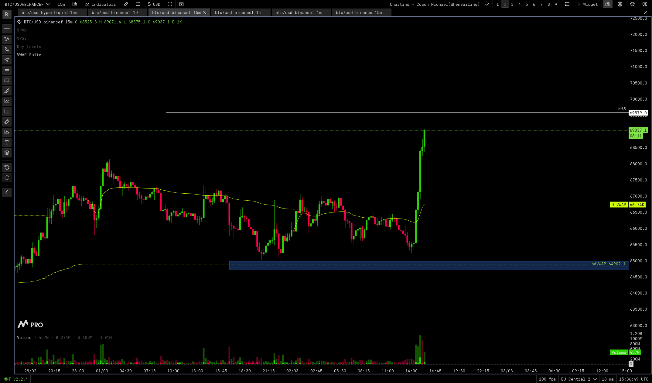Image resolution: width=652 pixels, height=383 pixels.
Task: Click the undo arrow icon
Action: click(x=7, y=167)
